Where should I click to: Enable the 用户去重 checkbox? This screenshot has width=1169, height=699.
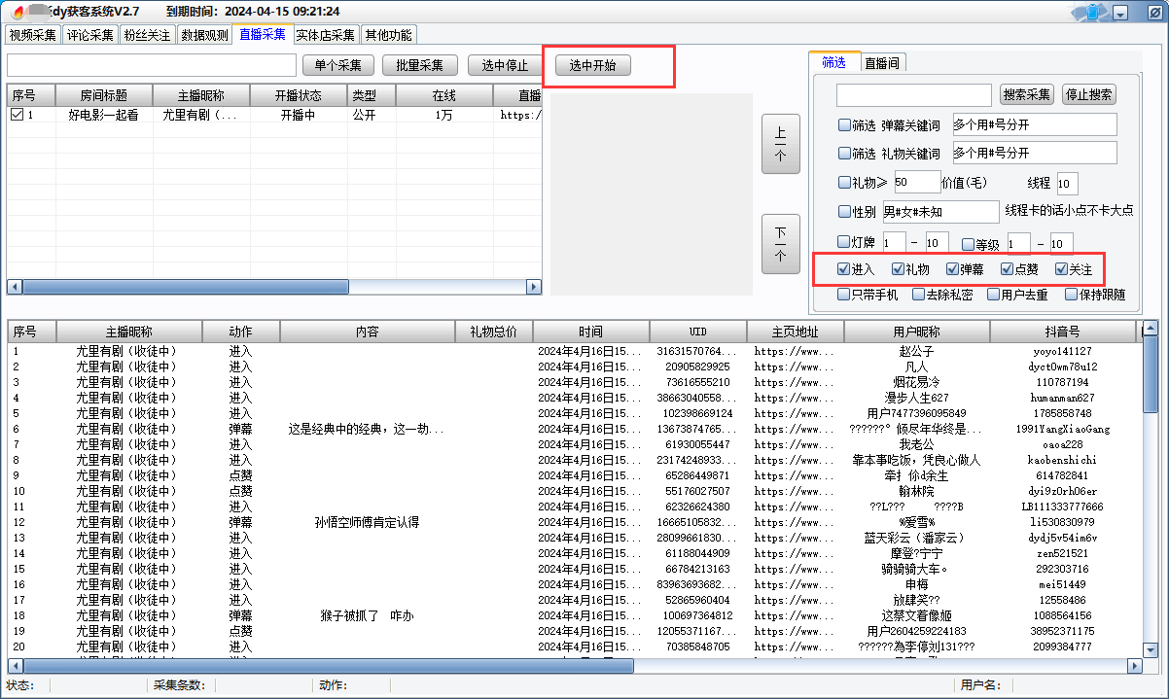point(992,294)
